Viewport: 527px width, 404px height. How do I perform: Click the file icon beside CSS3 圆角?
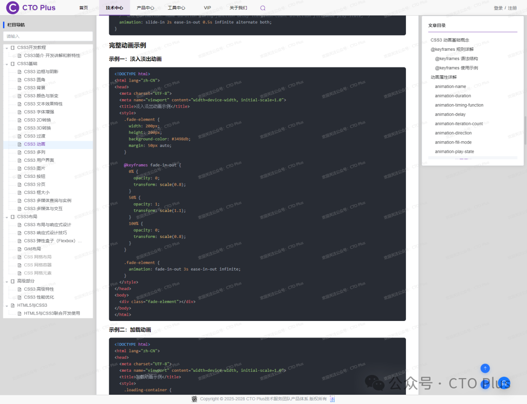20,80
